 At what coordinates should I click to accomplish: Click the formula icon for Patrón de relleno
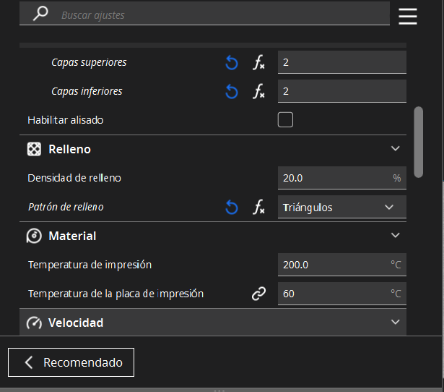pyautogui.click(x=258, y=208)
